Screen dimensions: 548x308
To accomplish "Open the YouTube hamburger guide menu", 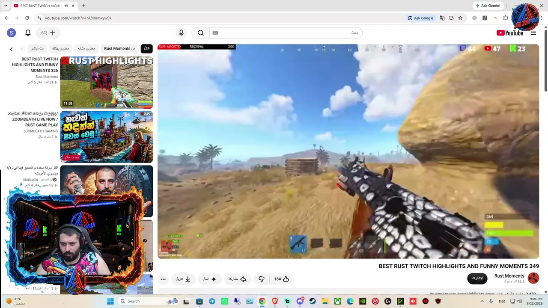I will coord(533,33).
